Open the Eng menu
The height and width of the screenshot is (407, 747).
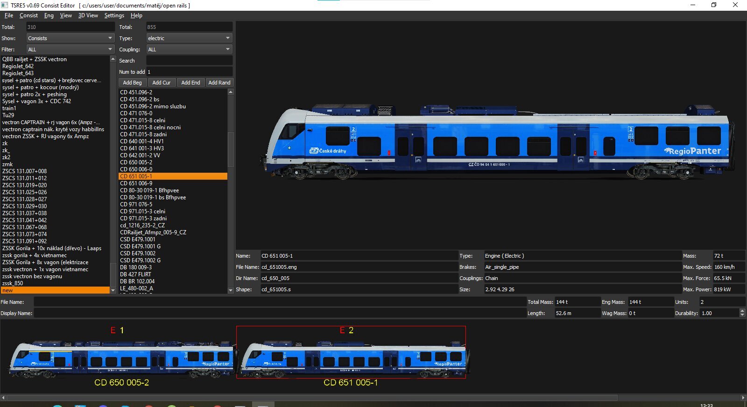(49, 15)
